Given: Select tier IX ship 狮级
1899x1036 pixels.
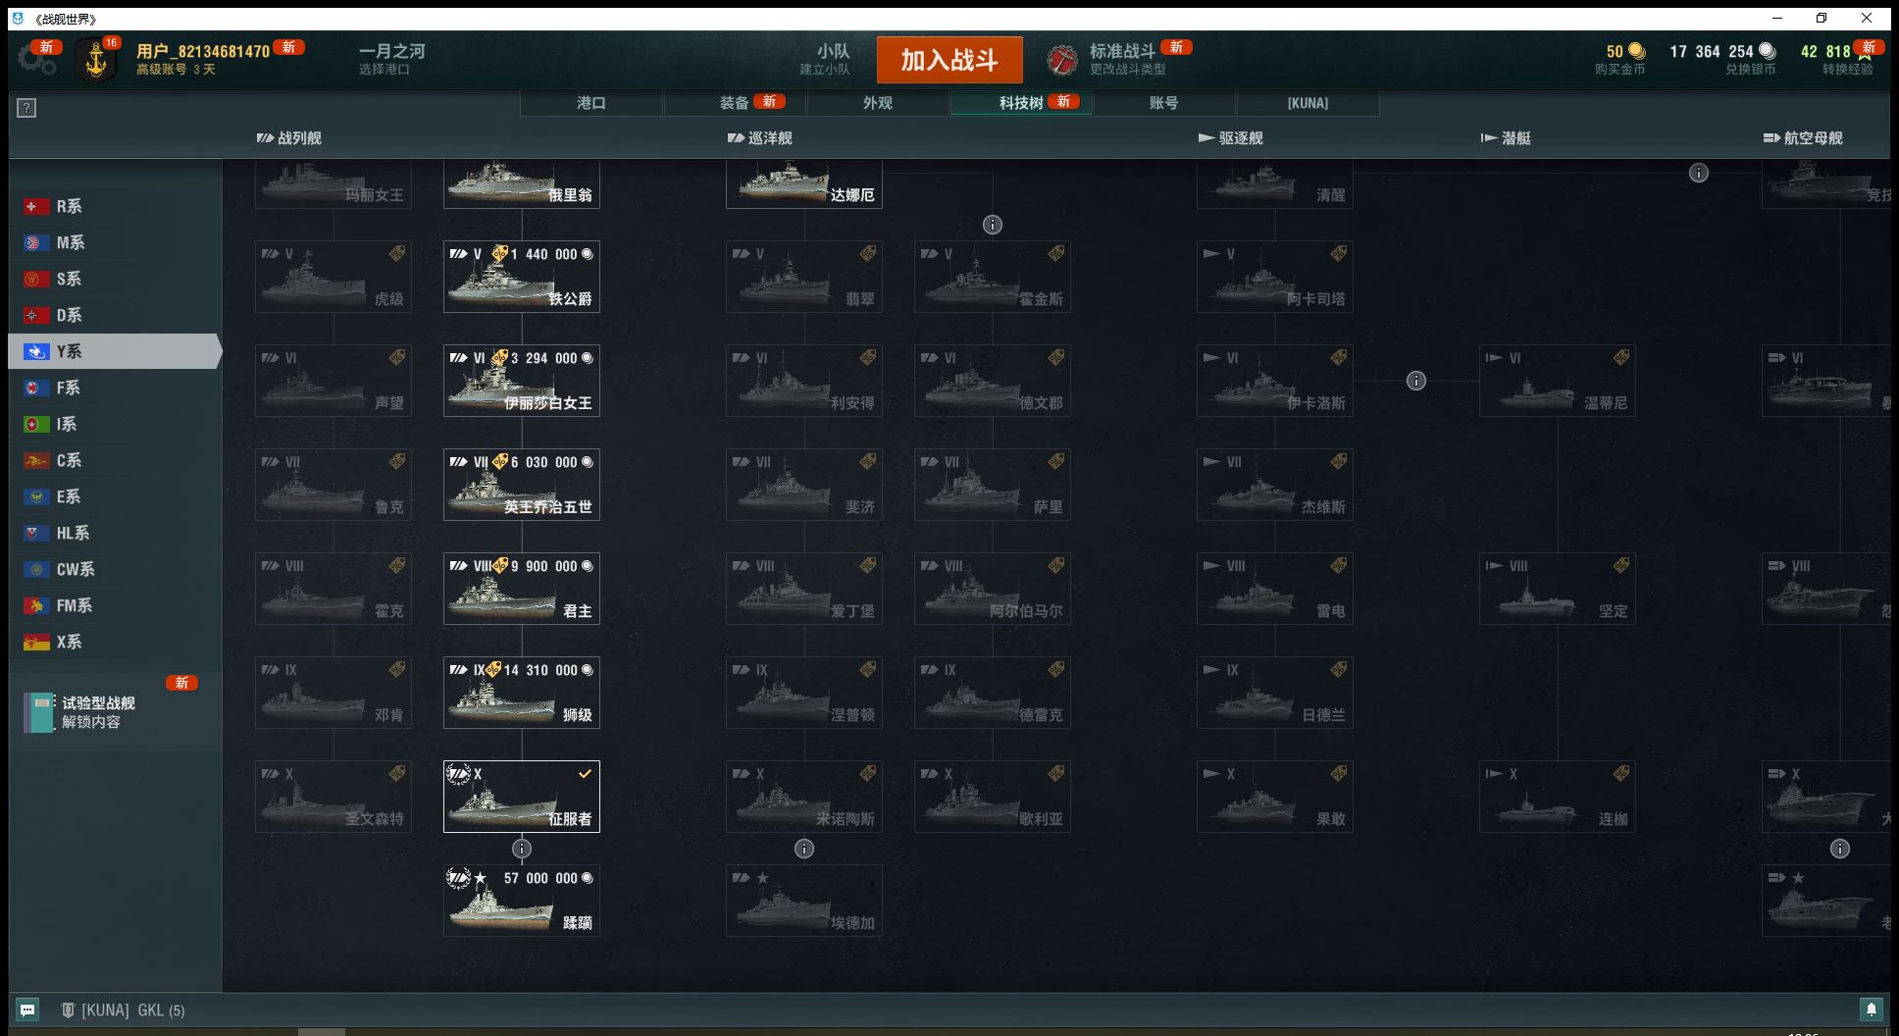Looking at the screenshot, I should [522, 693].
